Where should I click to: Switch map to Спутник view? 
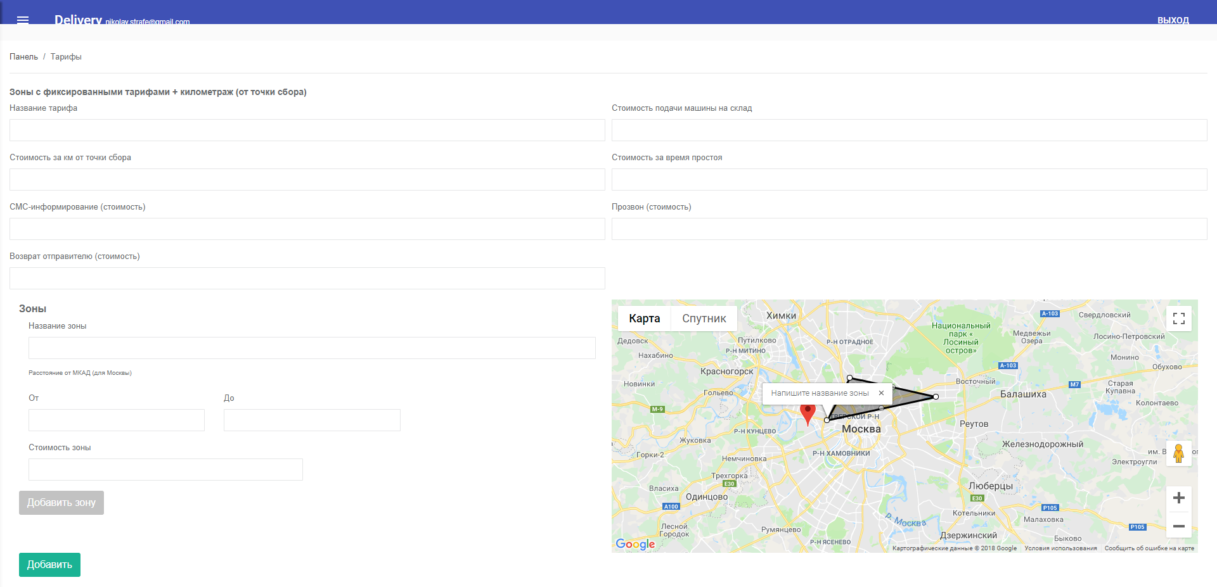click(704, 319)
